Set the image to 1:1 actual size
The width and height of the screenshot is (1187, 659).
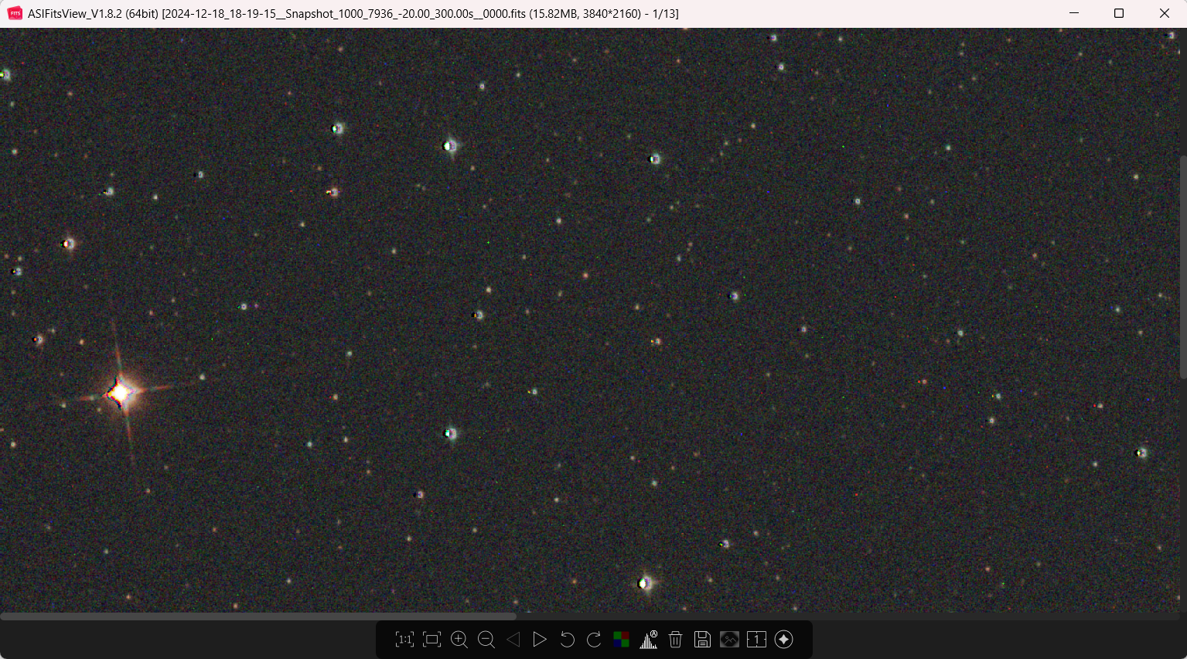coord(404,640)
